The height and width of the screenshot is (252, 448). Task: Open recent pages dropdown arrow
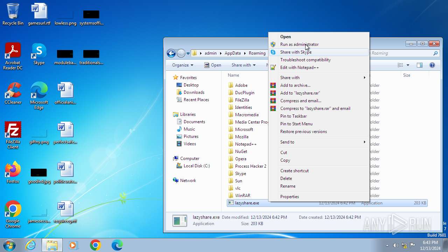click(188, 53)
